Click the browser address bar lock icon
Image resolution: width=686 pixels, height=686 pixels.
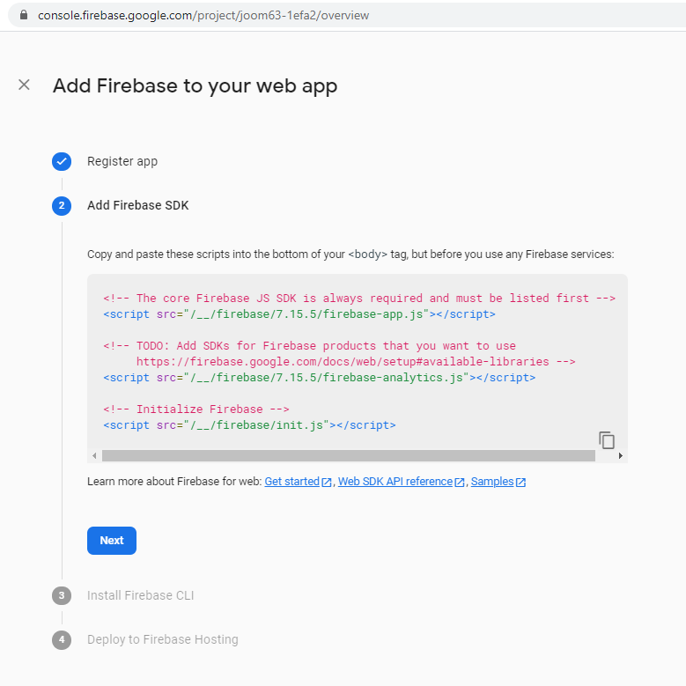(x=23, y=15)
